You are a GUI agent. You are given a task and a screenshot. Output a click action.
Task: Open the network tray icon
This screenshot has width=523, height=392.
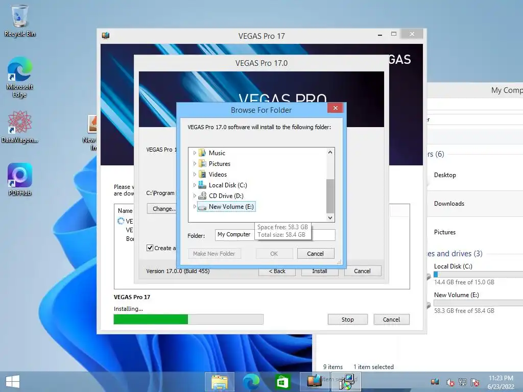point(463,382)
